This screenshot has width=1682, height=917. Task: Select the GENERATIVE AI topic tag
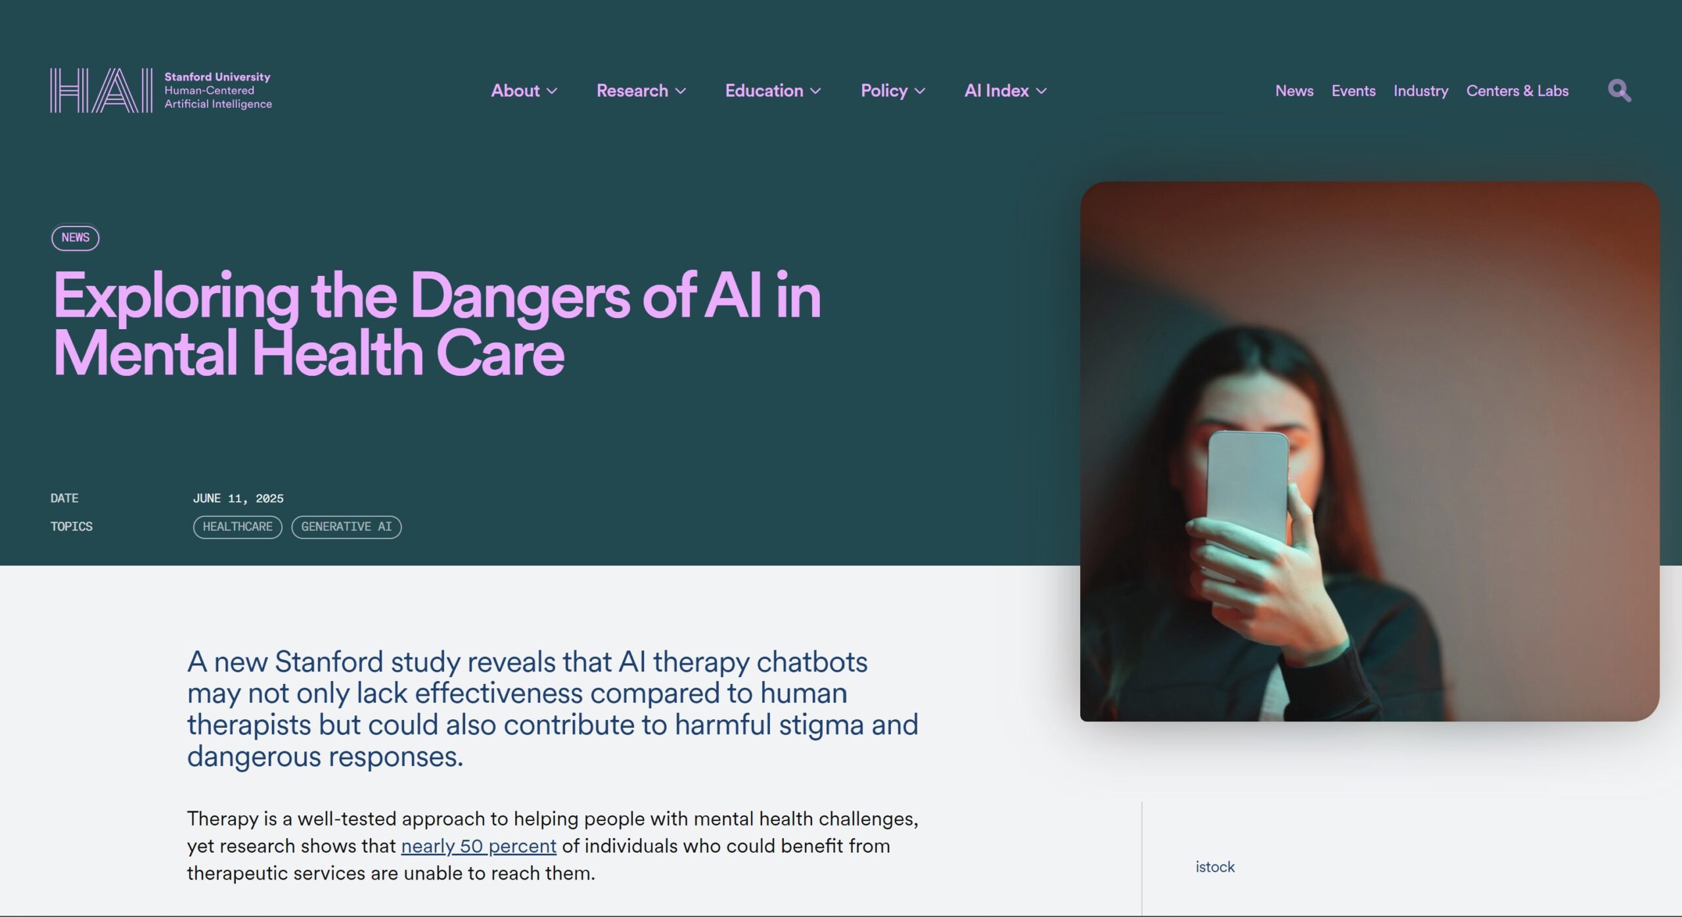[x=346, y=527]
